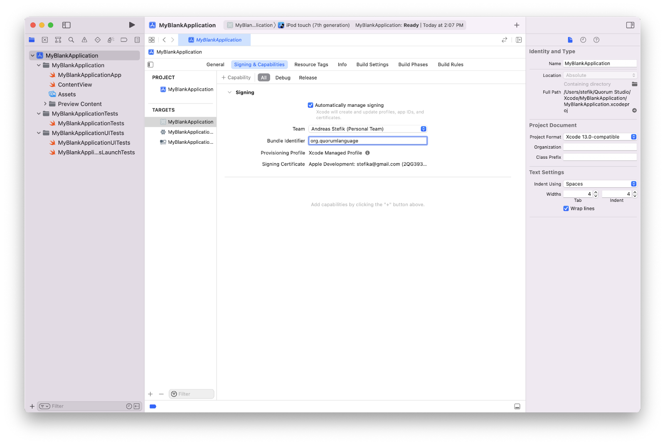Switch to the Build Phases tab

tap(413, 64)
